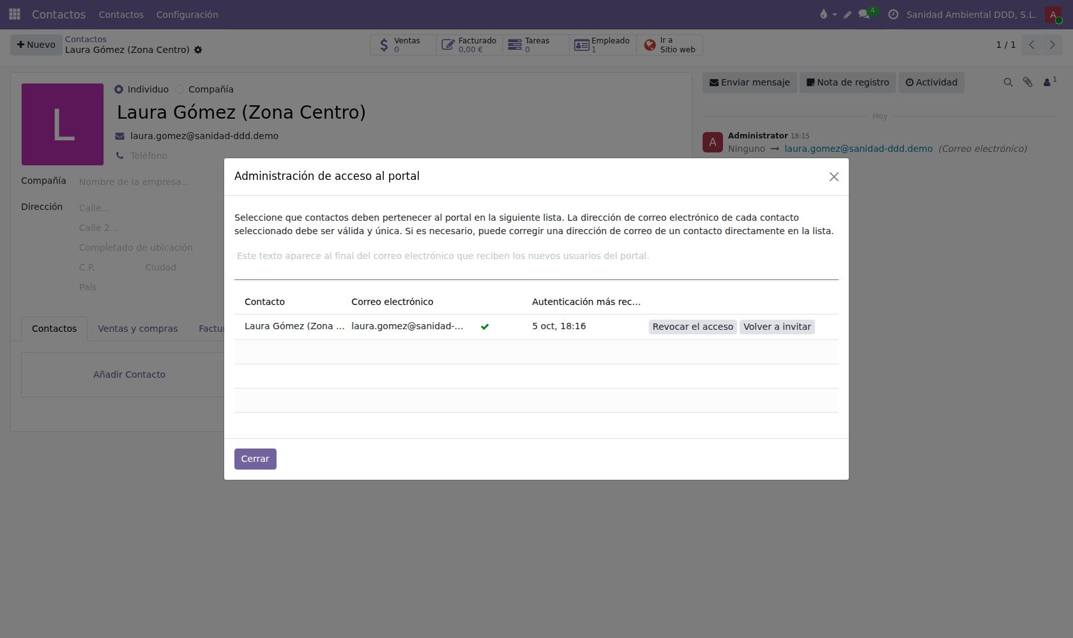This screenshot has height=638, width=1073.
Task: Open the Contactos menu item
Action: click(x=121, y=14)
